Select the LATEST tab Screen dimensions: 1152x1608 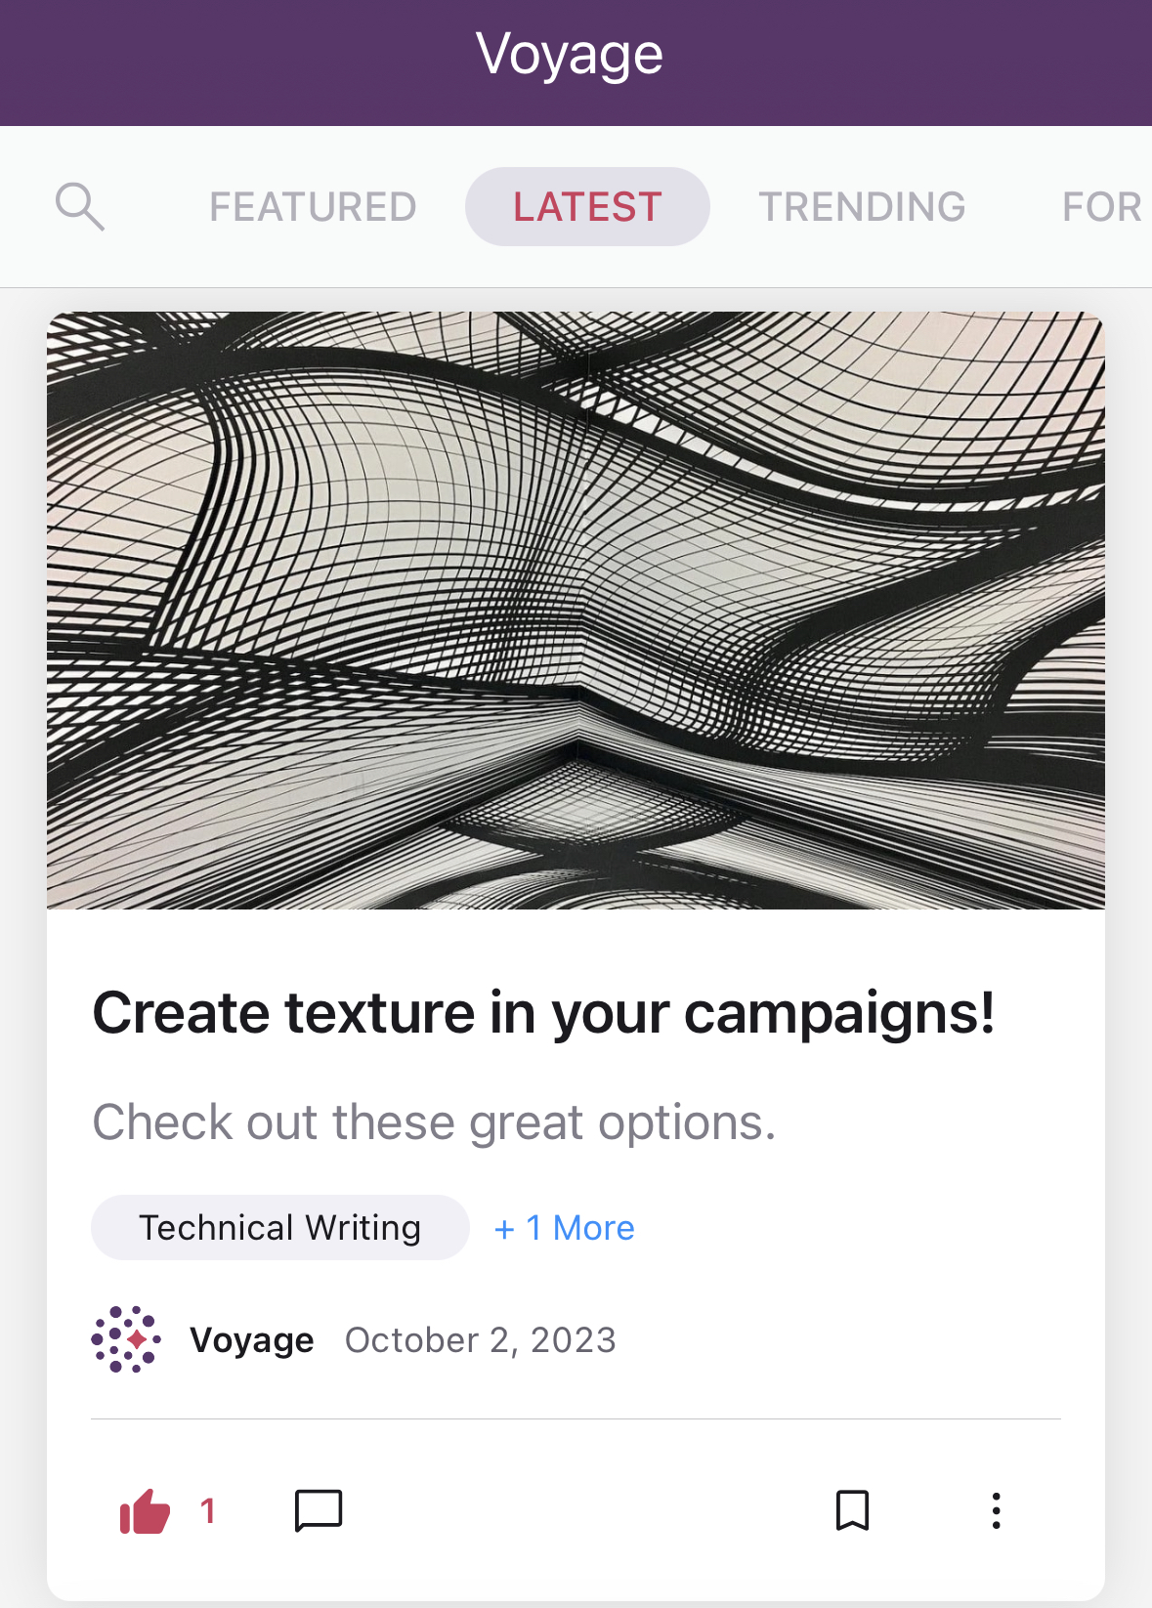point(586,205)
